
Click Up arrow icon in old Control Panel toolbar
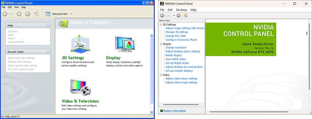coord(28,14)
